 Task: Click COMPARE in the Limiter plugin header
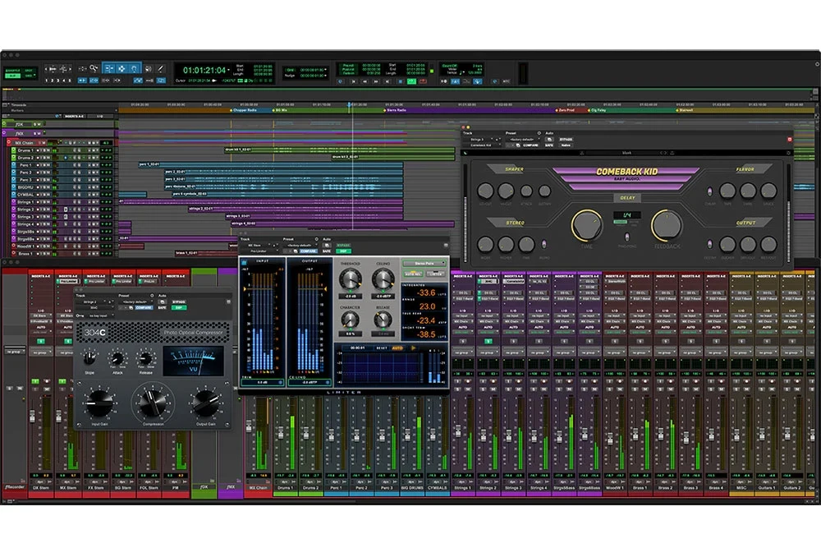309,252
